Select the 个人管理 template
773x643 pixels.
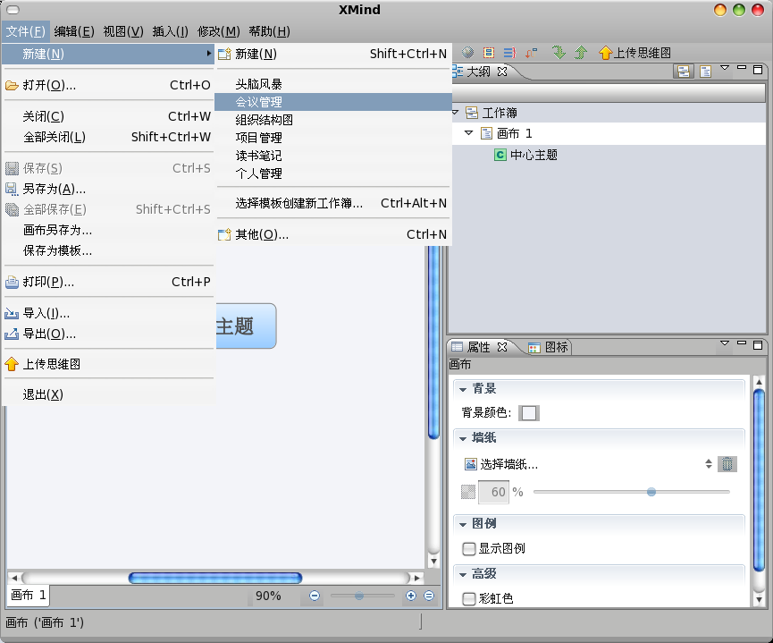pos(333,173)
